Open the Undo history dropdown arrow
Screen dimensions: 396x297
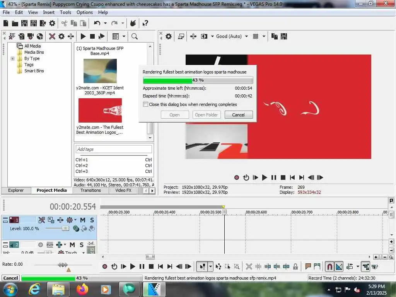105,23
